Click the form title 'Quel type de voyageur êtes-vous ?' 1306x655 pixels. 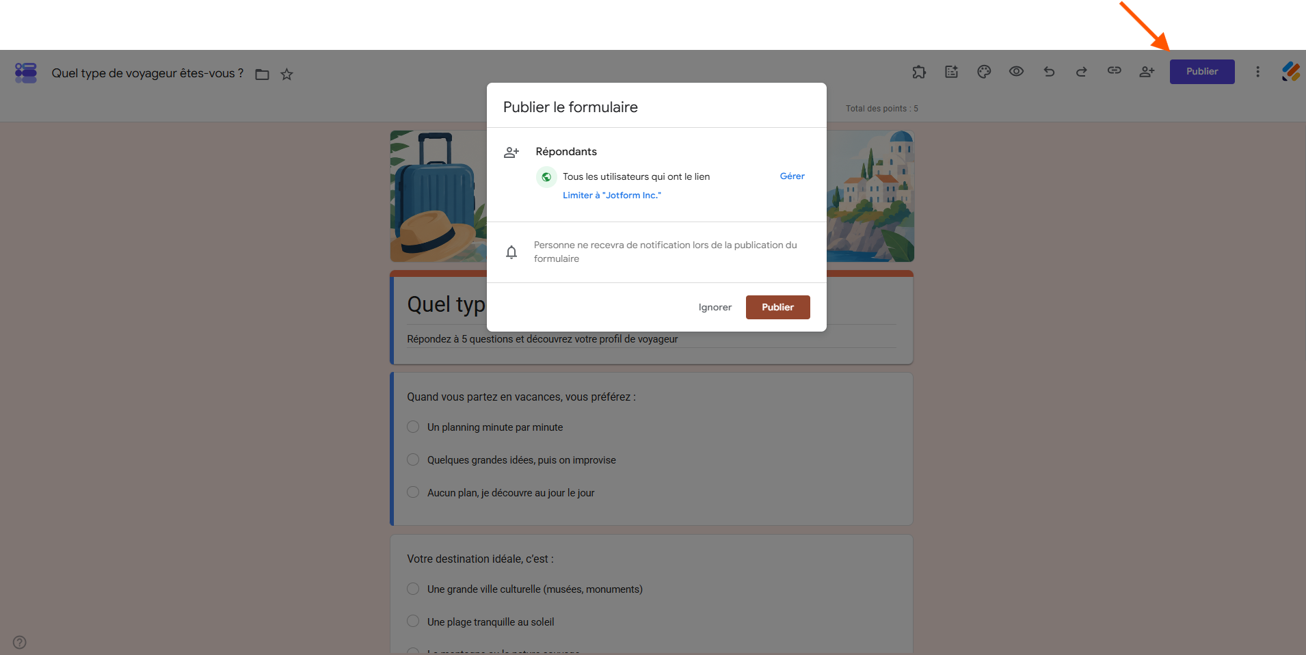tap(148, 73)
